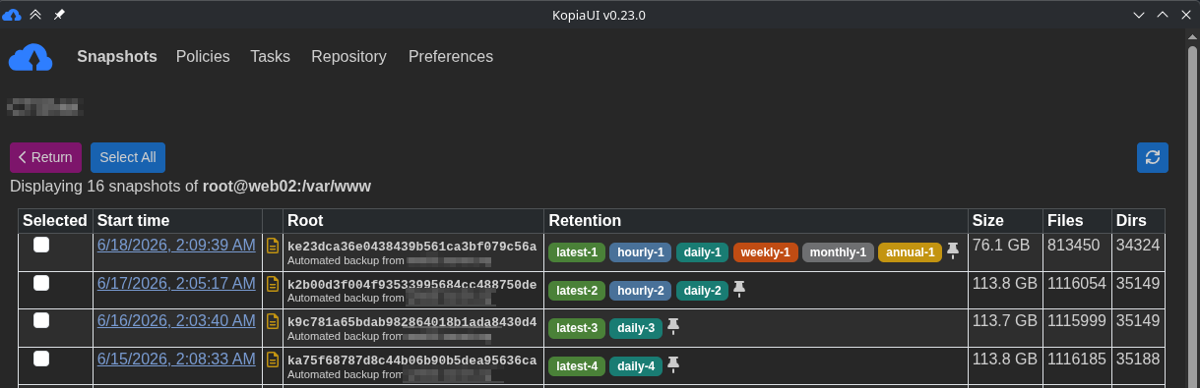Open snapshot from 6/18/2026, 2:09:39 AM
Screen dimensions: 1200x388
176,246
